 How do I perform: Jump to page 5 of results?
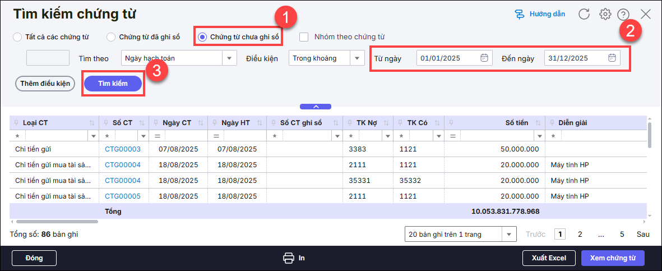click(x=622, y=234)
